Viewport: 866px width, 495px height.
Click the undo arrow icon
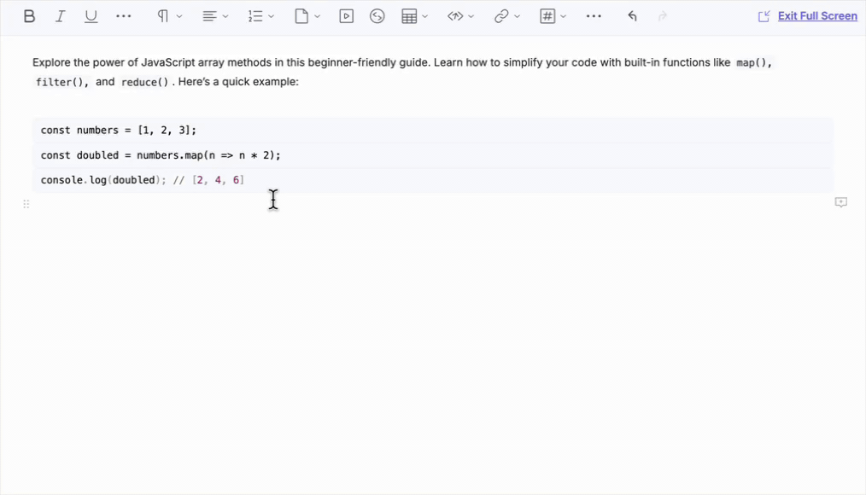pos(631,15)
